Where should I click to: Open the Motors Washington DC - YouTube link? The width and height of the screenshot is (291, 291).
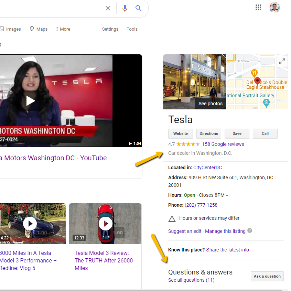53,158
